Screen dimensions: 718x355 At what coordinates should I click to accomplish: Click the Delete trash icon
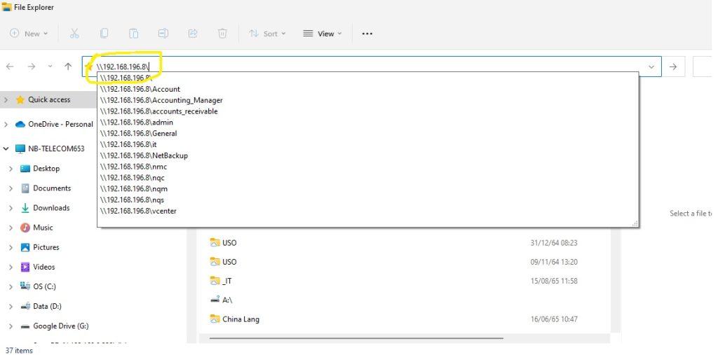click(222, 34)
